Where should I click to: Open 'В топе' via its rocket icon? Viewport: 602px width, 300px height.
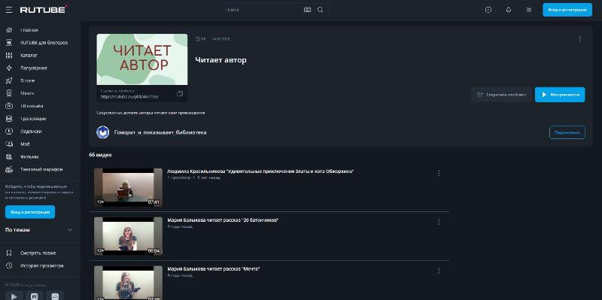point(9,80)
